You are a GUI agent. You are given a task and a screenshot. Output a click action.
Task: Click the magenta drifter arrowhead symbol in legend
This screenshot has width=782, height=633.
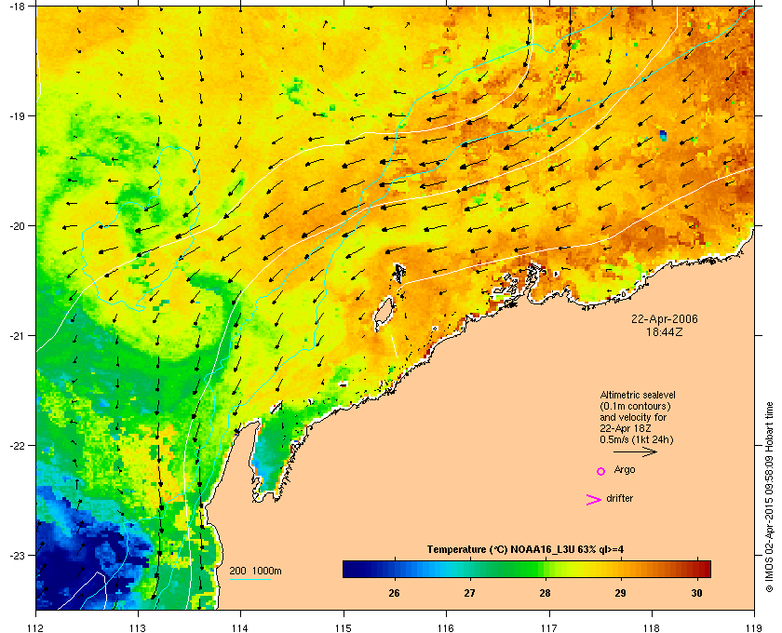[x=594, y=500]
